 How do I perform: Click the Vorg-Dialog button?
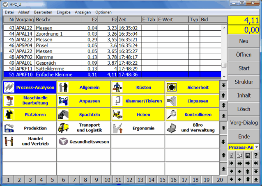coord(244,122)
